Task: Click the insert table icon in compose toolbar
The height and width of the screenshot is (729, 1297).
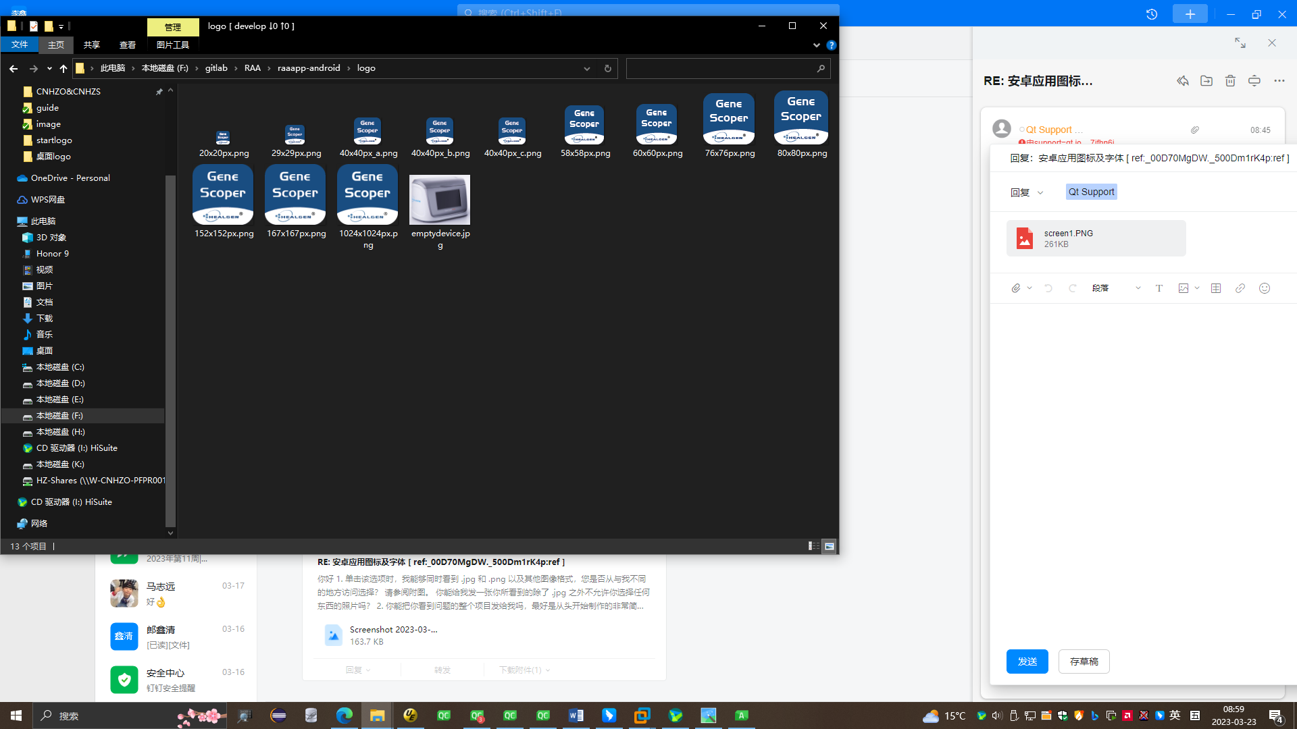Action: (x=1216, y=288)
